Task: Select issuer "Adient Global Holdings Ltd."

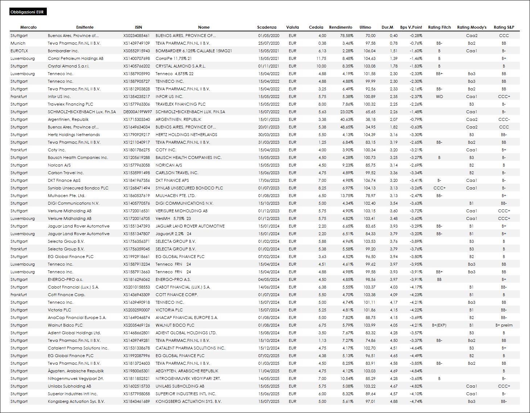Action: 74,333
